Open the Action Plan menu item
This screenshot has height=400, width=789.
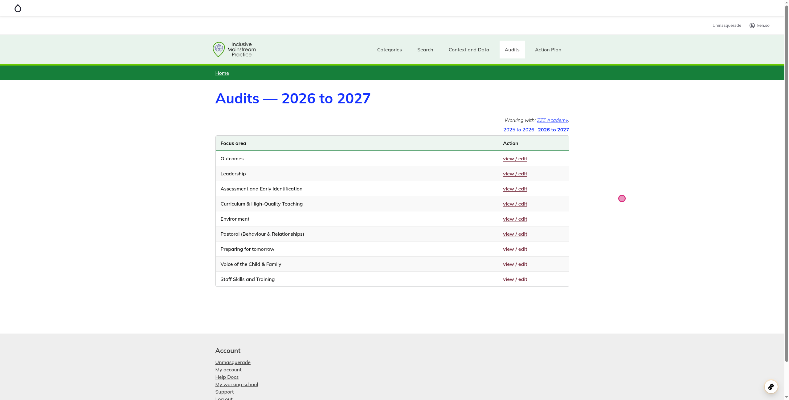[x=548, y=50]
